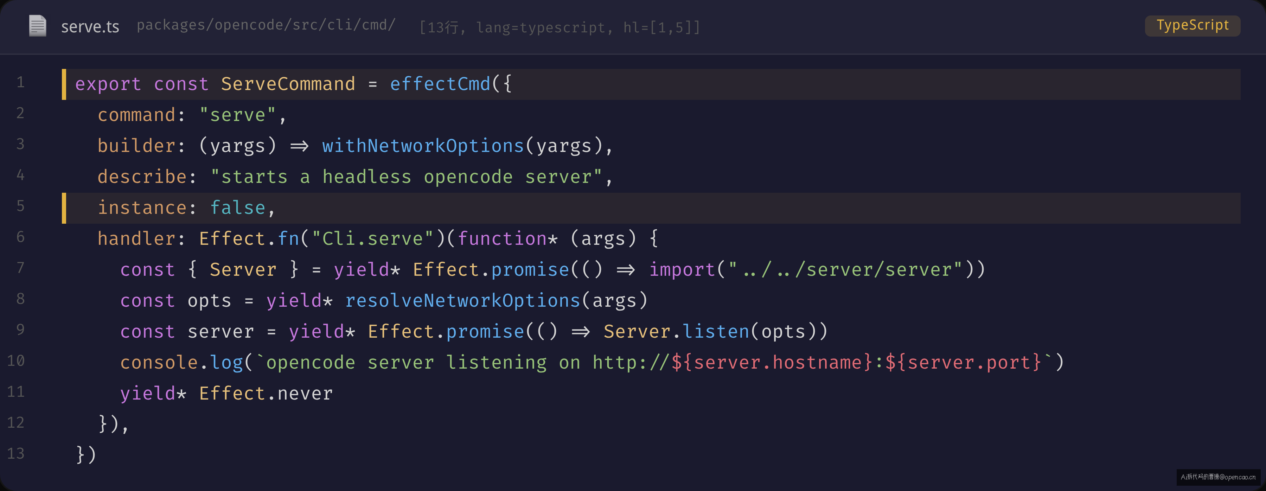Viewport: 1266px width, 491px height.
Task: Click the instance property key
Action: coord(142,208)
